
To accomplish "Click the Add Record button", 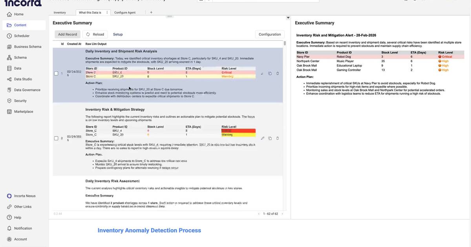I will coord(68,34).
